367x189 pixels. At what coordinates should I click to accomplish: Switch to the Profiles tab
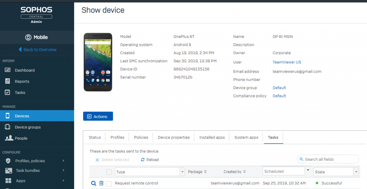click(117, 137)
